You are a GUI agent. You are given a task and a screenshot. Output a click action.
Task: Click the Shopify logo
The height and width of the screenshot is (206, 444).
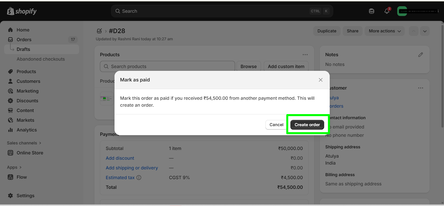point(22,11)
